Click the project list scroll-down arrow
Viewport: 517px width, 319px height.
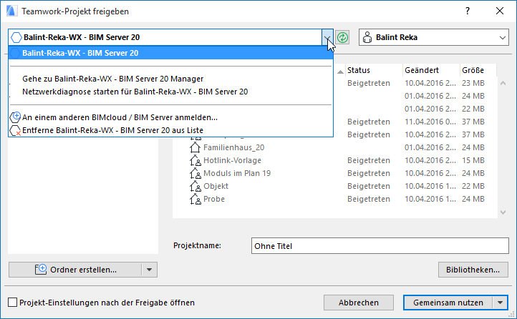tap(503, 212)
